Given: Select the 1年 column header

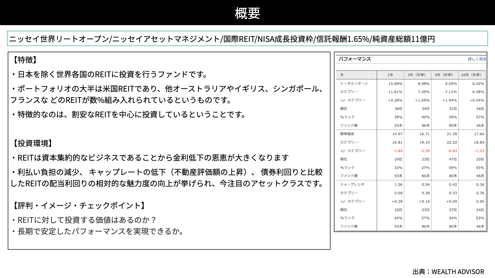Looking at the screenshot, I should [x=390, y=75].
